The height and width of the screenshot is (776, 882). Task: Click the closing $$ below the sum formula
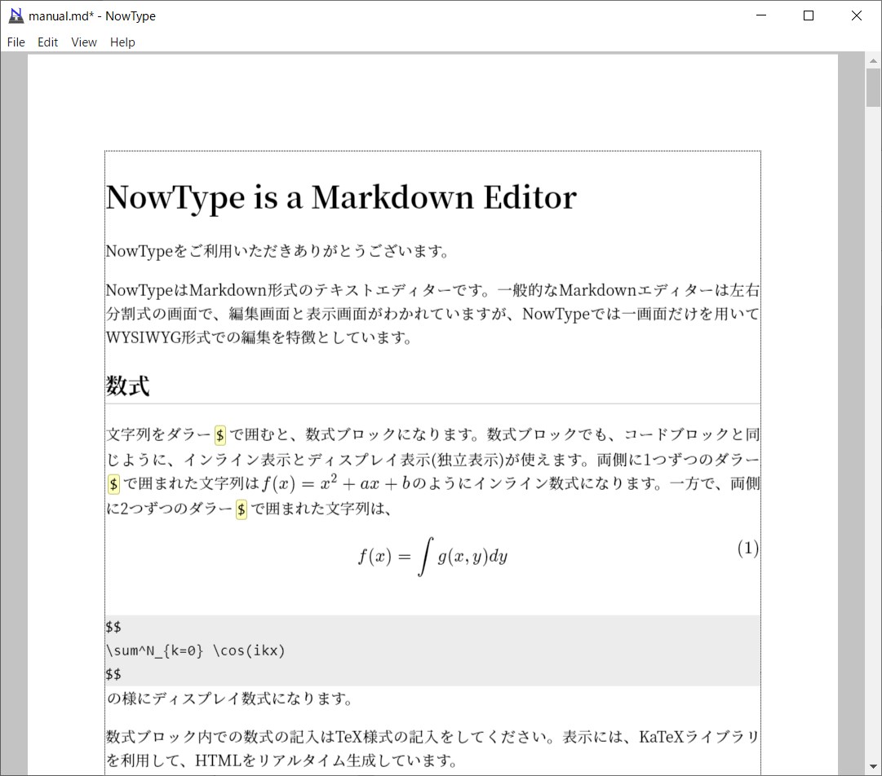(x=113, y=673)
